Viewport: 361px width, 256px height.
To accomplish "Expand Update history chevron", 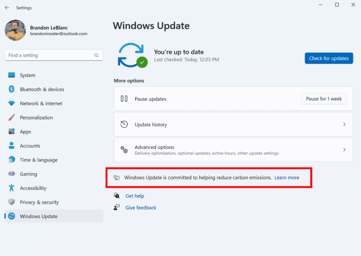I will pyautogui.click(x=344, y=124).
